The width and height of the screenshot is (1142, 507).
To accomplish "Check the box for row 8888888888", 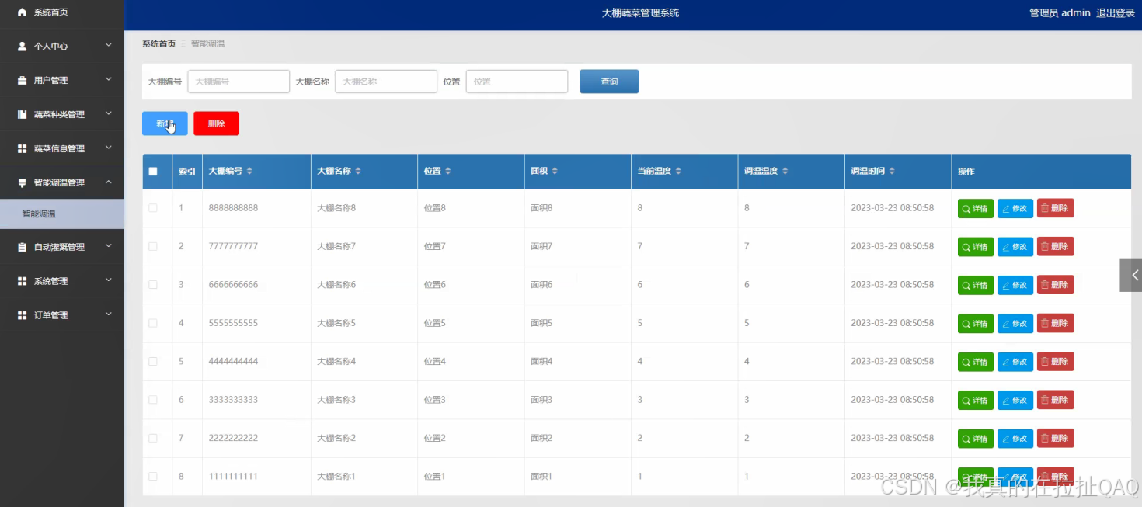I will 153,208.
